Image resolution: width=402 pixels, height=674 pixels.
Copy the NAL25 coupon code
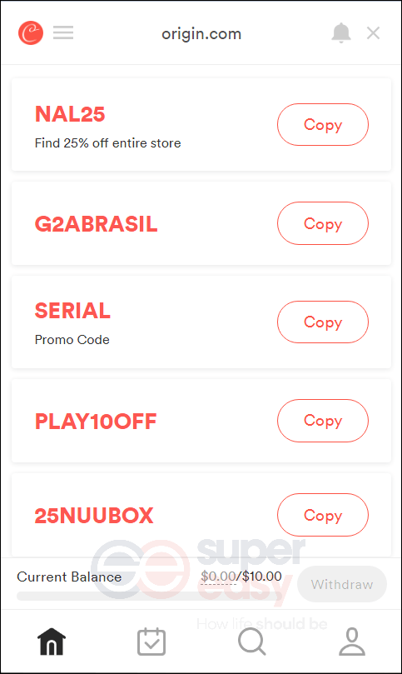(x=323, y=125)
